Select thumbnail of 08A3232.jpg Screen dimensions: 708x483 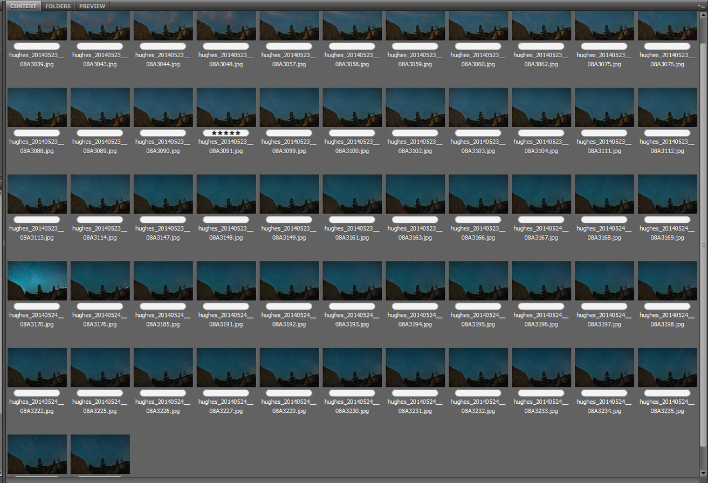click(478, 368)
